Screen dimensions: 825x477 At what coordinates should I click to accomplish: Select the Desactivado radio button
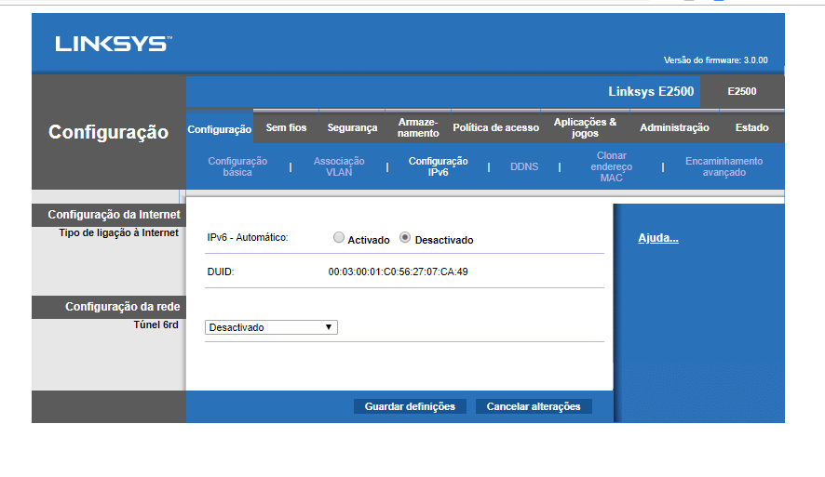pos(405,238)
